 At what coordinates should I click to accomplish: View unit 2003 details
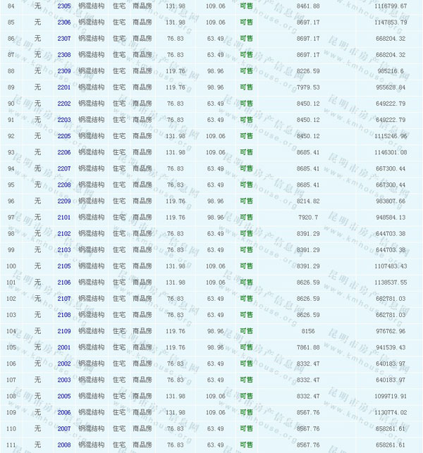click(63, 380)
